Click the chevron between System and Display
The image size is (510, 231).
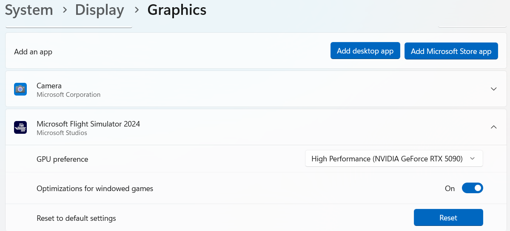click(65, 10)
